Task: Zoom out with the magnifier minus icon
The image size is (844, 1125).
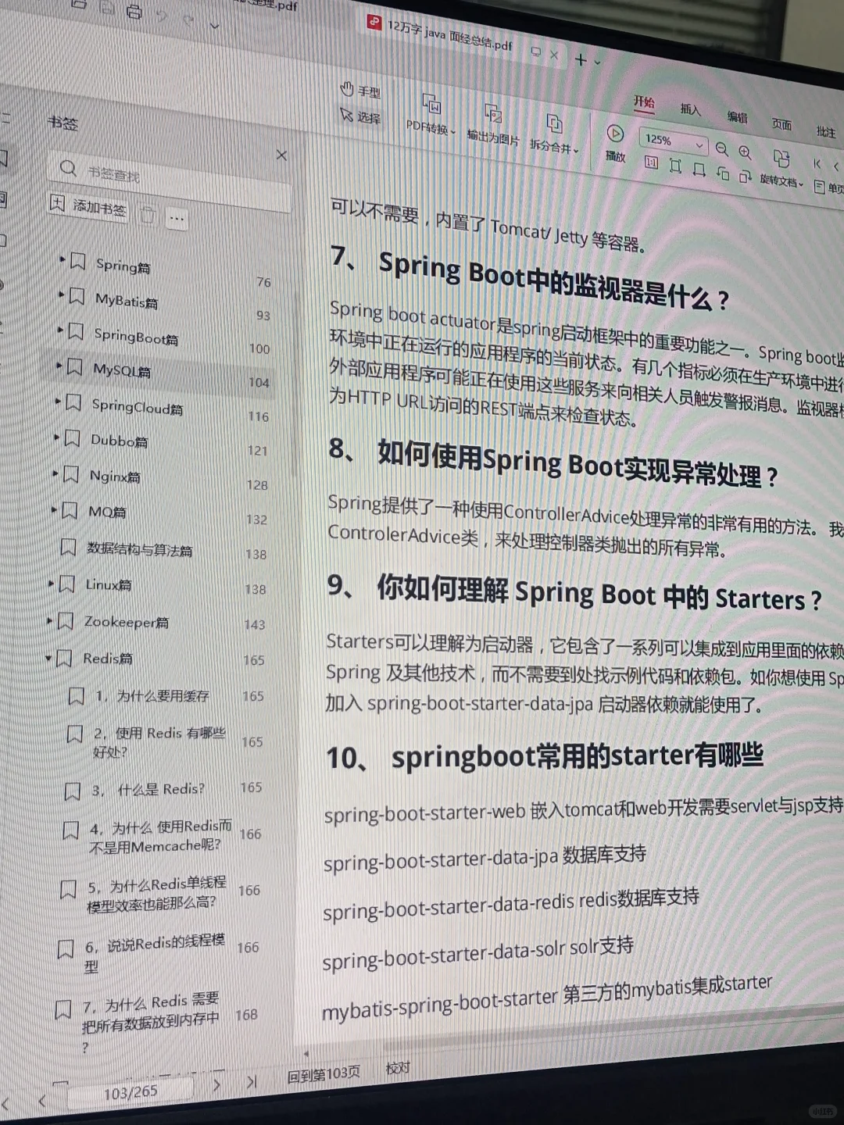Action: [x=722, y=148]
